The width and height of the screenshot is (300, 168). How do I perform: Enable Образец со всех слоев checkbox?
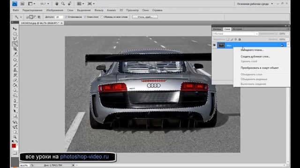(x=102, y=17)
